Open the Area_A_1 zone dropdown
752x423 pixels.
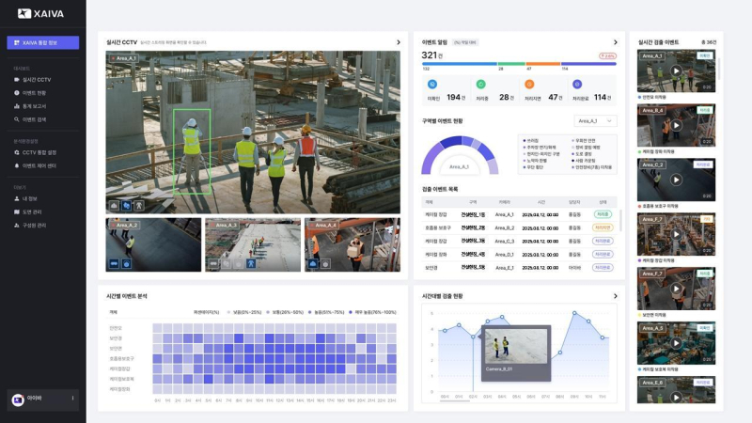[594, 121]
